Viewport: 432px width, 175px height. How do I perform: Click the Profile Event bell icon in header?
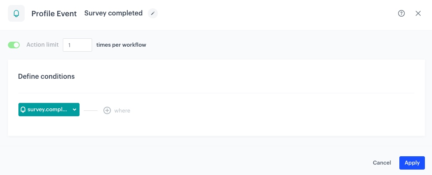click(x=16, y=13)
